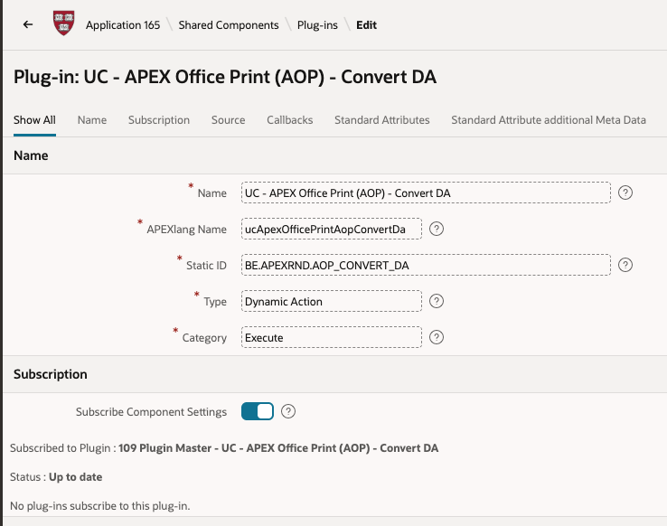Toggle the Subscribe Component Settings switch
The height and width of the screenshot is (526, 667).
pos(258,411)
